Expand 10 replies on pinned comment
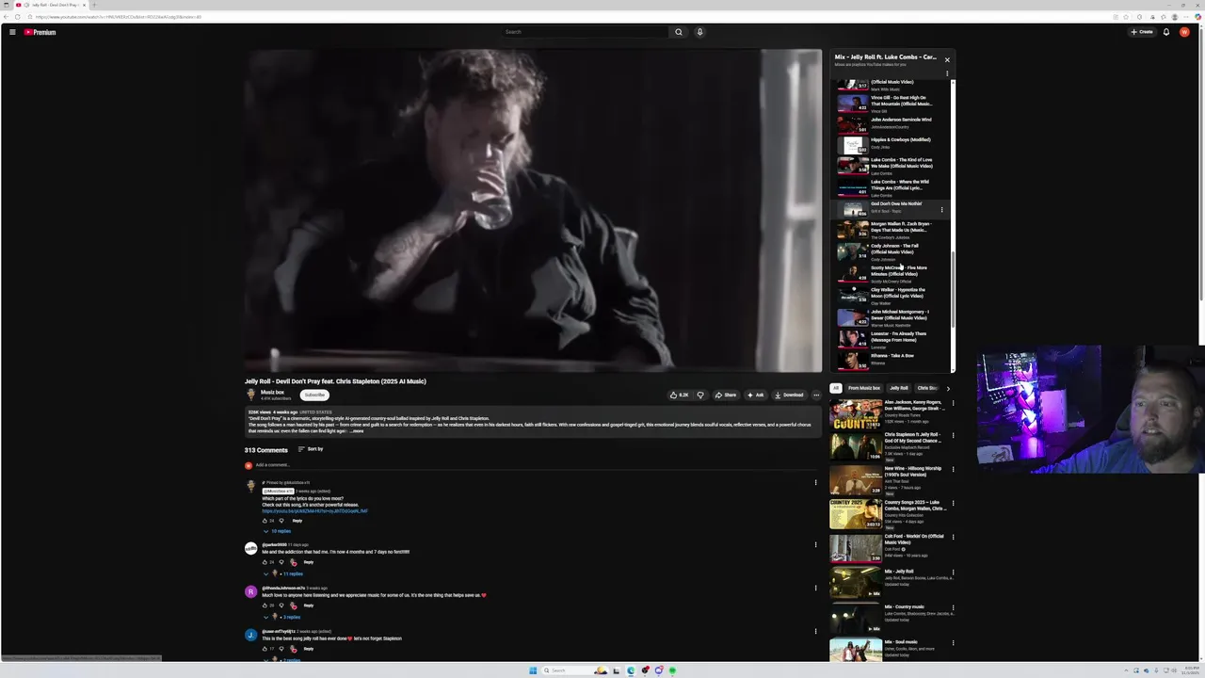The height and width of the screenshot is (678, 1205). pyautogui.click(x=277, y=531)
